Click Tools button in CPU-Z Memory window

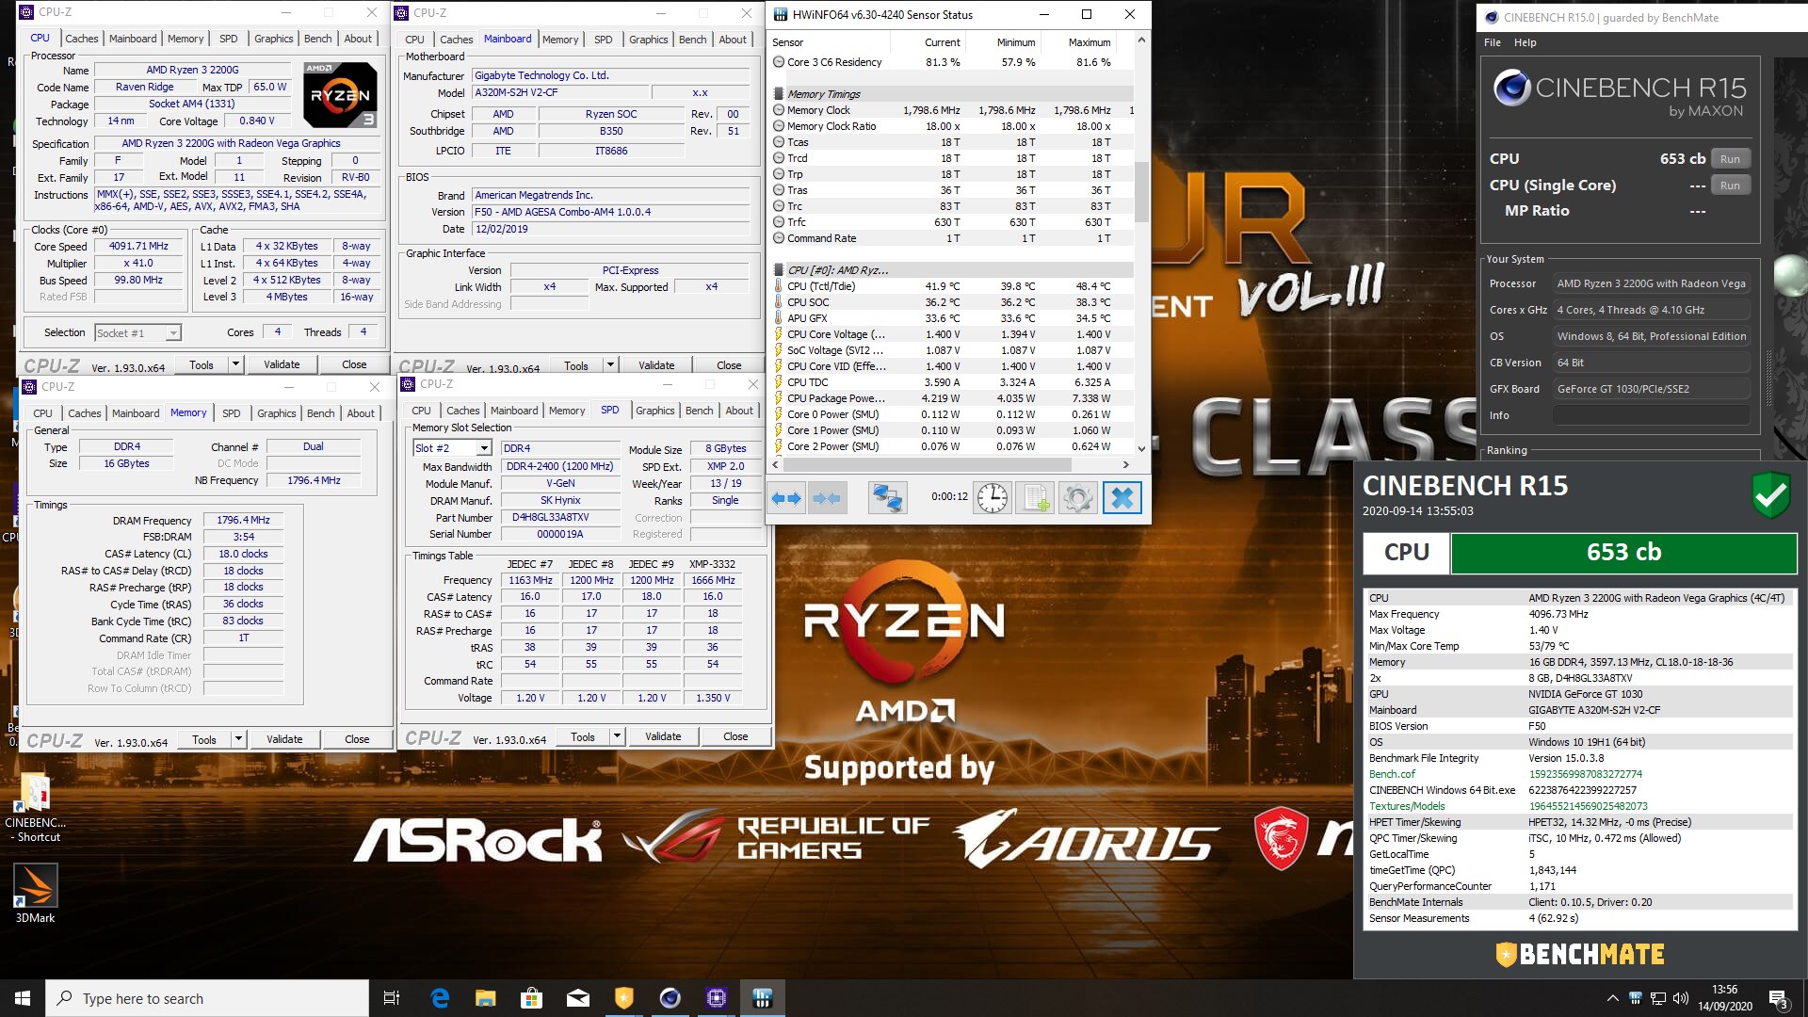pos(204,739)
